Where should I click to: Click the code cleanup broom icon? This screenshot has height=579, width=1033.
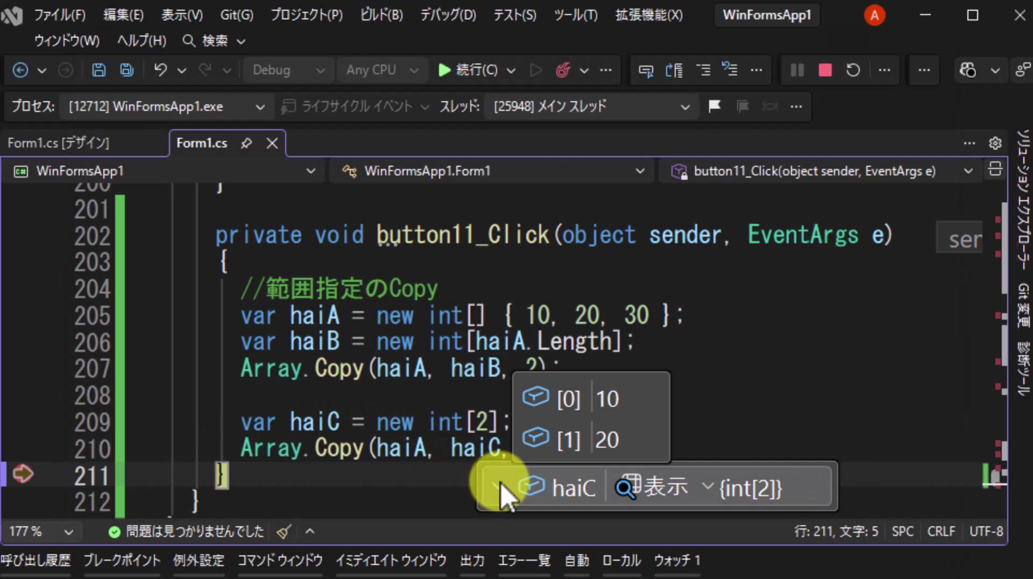pyautogui.click(x=284, y=532)
